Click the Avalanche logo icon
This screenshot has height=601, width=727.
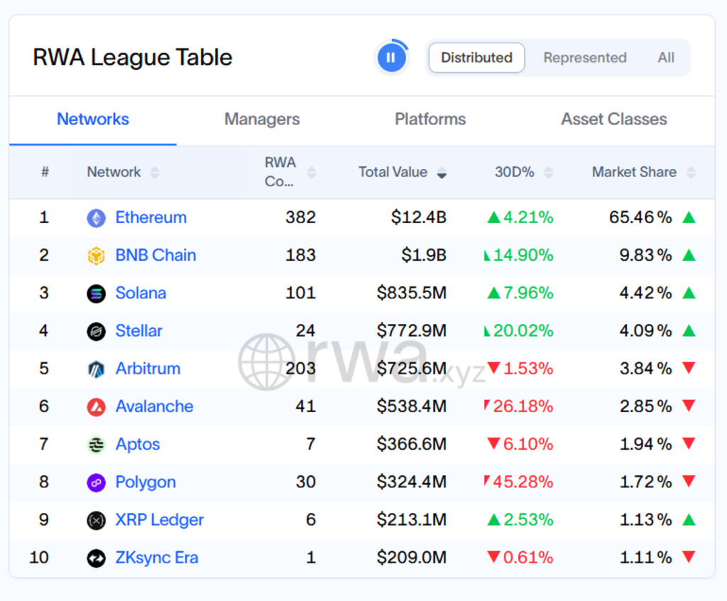pos(96,407)
